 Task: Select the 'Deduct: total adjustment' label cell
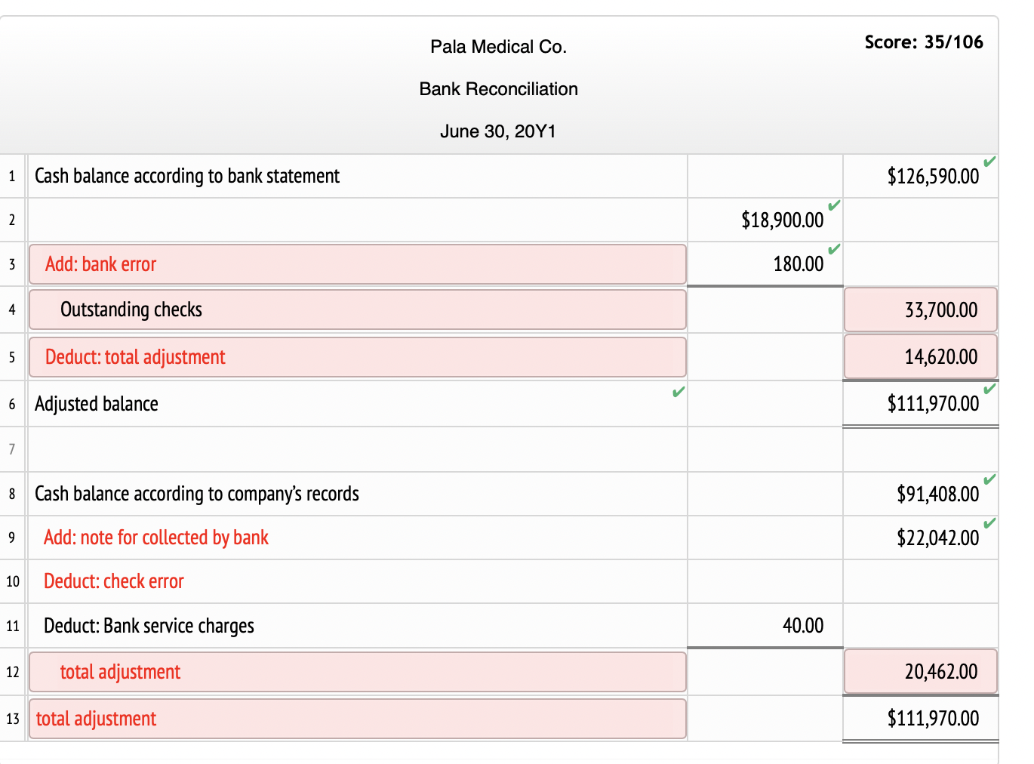[357, 356]
